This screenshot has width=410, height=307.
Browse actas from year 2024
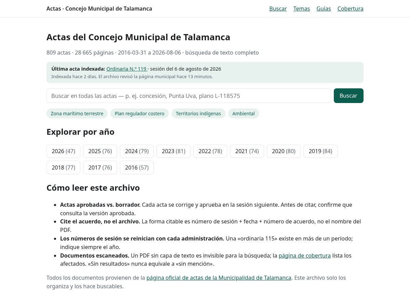pos(137,151)
